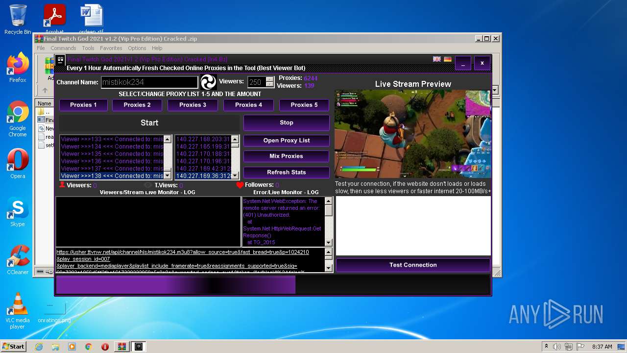This screenshot has height=353, width=627.
Task: Launch Firefox from the desktop
Action: (18, 68)
